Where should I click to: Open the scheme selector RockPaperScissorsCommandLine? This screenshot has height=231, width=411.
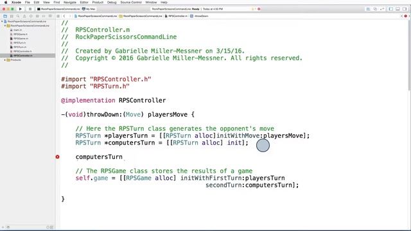click(58, 9)
